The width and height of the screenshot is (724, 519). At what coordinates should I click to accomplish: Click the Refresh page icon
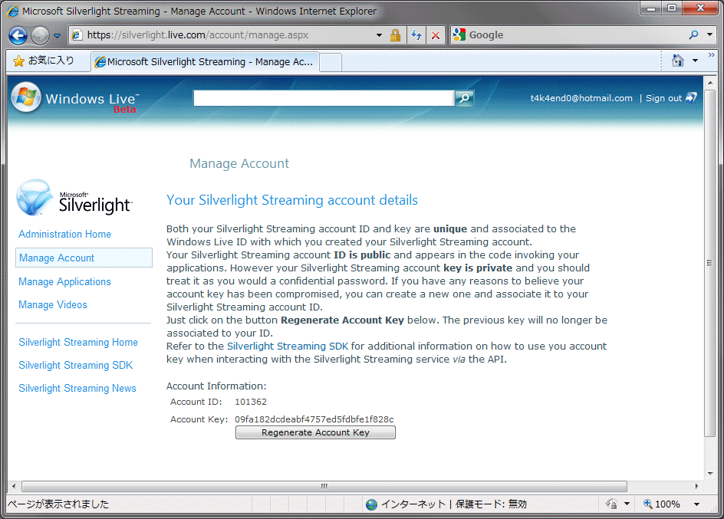(x=416, y=35)
